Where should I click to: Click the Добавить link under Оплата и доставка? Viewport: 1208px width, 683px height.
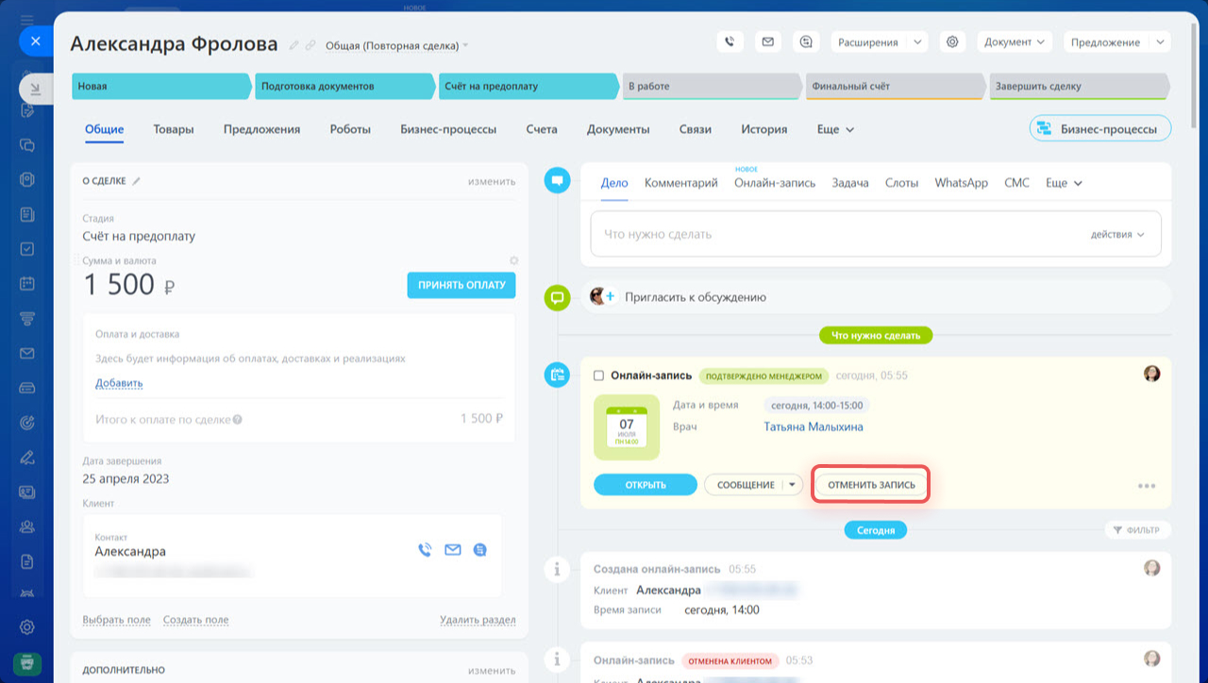tap(119, 383)
